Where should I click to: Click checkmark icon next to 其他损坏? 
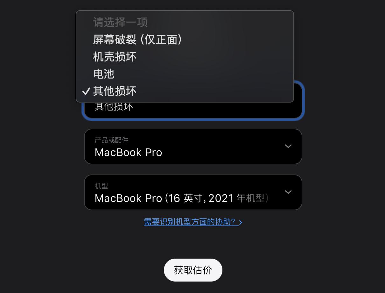coord(86,91)
